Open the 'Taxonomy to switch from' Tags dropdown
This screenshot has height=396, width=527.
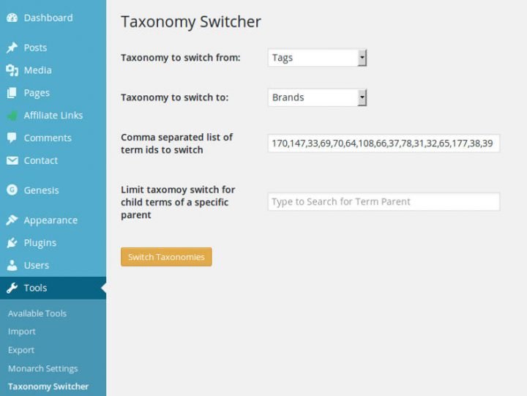pyautogui.click(x=317, y=58)
